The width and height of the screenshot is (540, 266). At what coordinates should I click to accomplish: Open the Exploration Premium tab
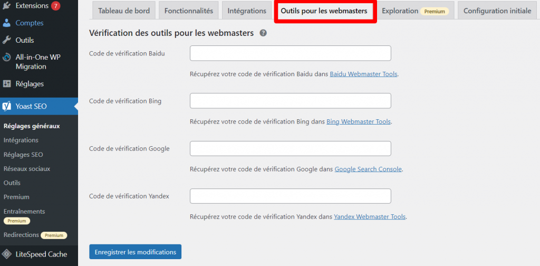point(415,11)
